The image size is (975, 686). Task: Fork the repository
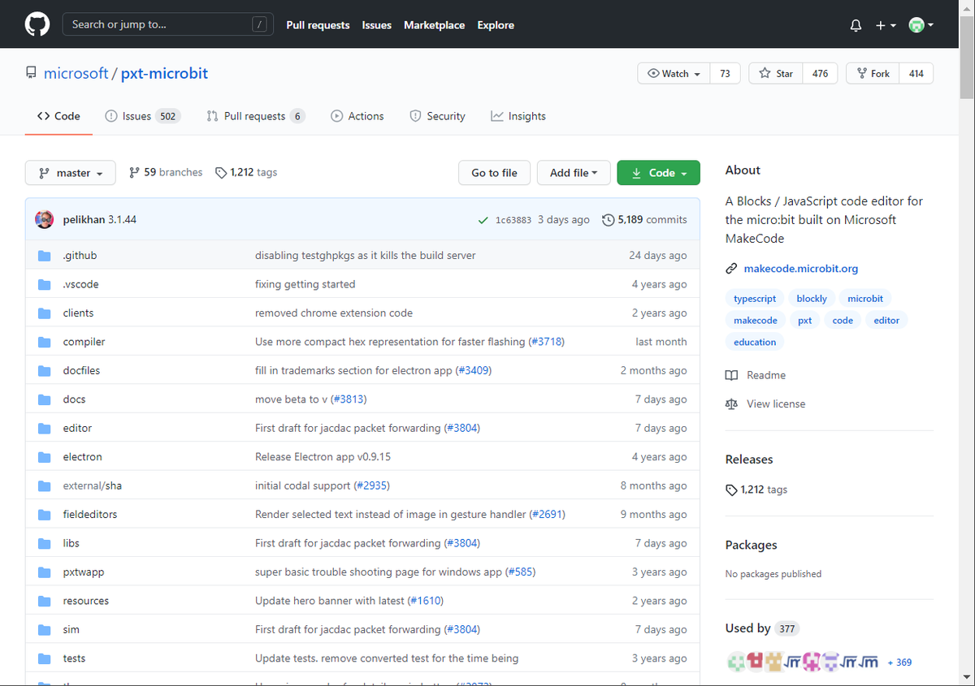(873, 73)
